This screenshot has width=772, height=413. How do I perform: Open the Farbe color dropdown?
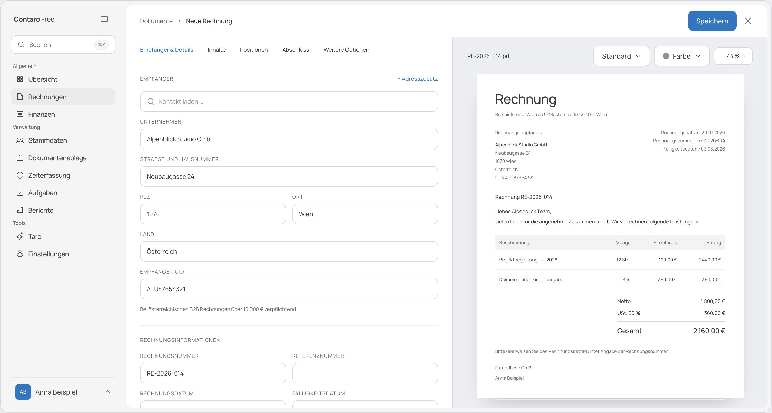(681, 56)
